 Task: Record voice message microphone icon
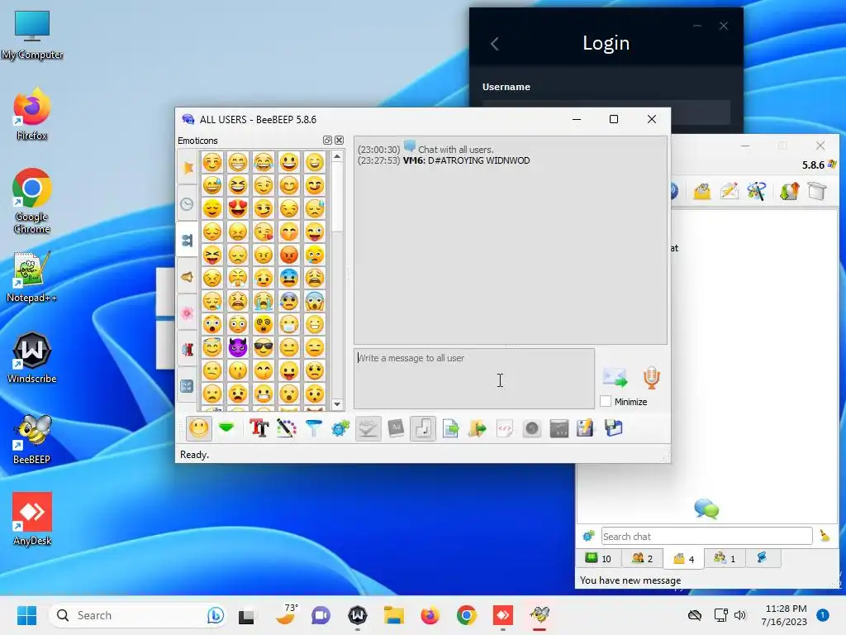(651, 377)
